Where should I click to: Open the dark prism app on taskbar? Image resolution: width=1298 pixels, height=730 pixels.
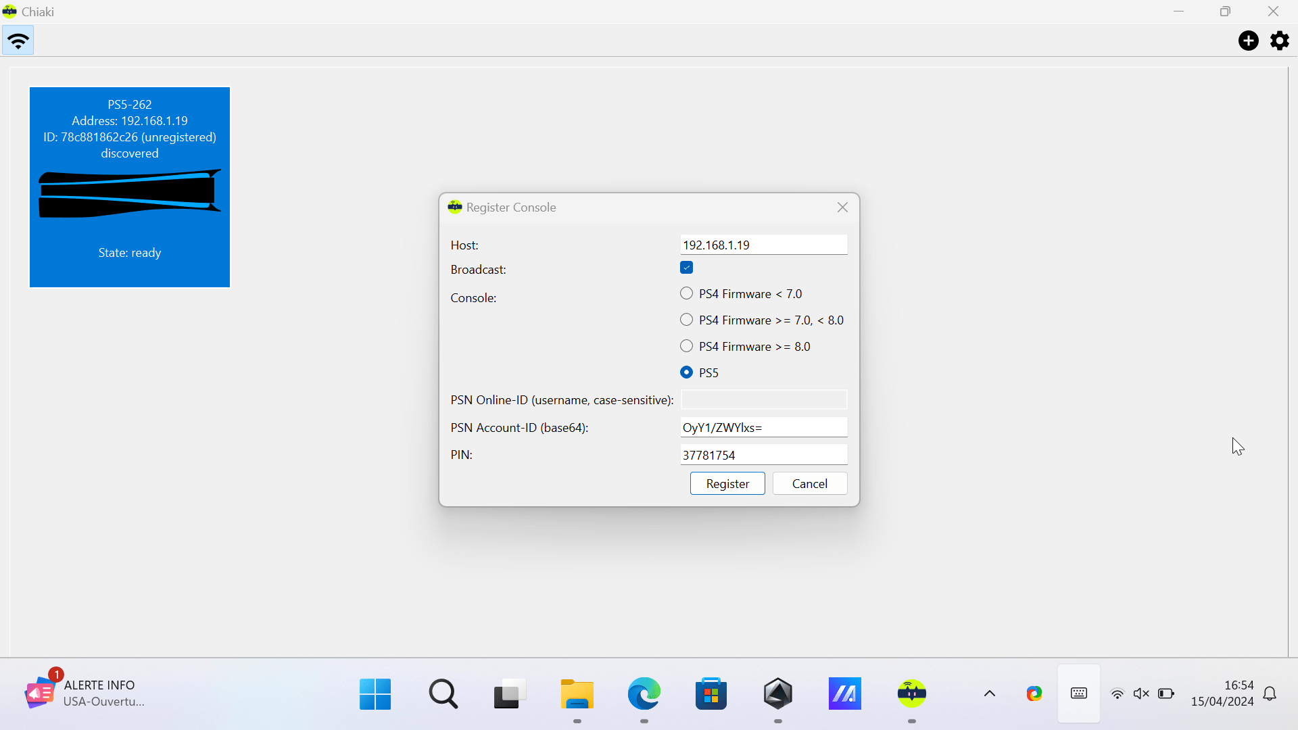click(778, 694)
